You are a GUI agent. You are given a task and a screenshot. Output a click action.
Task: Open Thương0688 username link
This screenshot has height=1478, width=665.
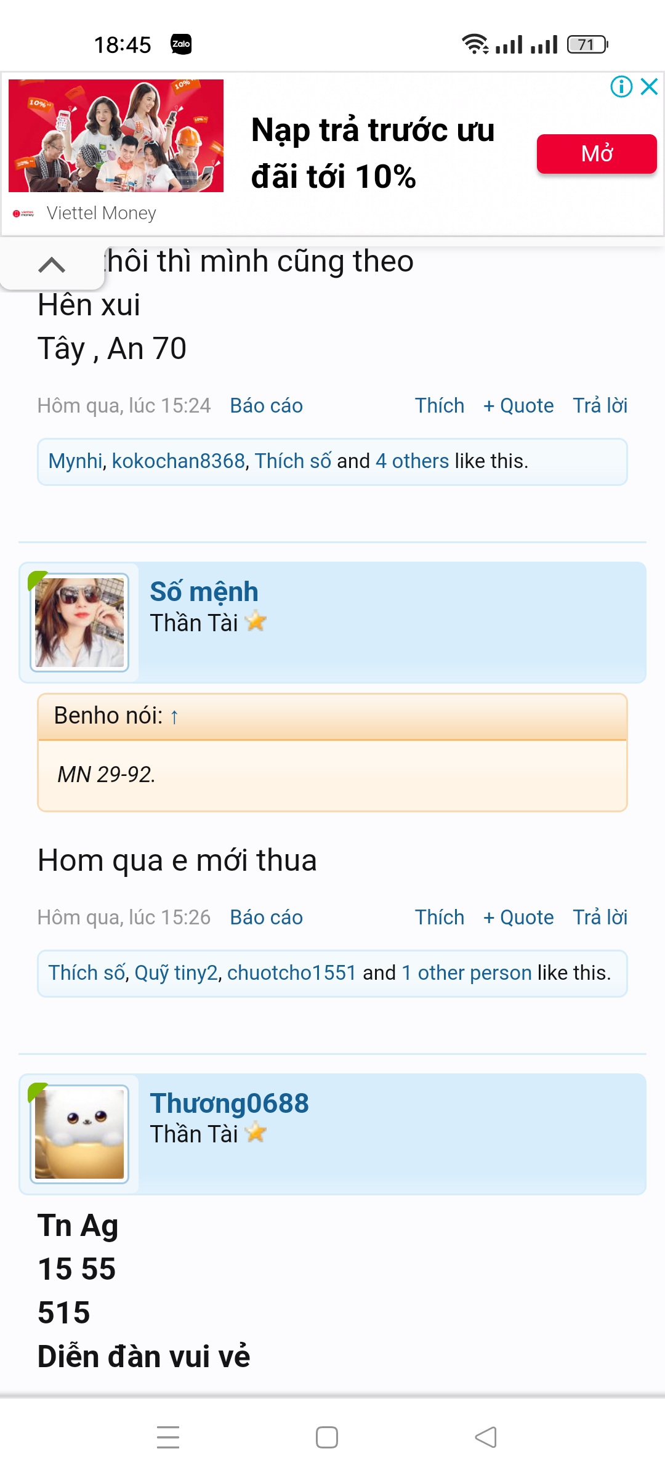click(229, 1103)
